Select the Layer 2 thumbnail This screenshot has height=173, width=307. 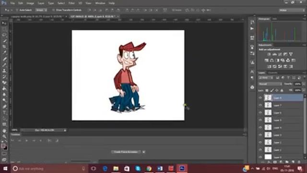pyautogui.click(x=268, y=142)
